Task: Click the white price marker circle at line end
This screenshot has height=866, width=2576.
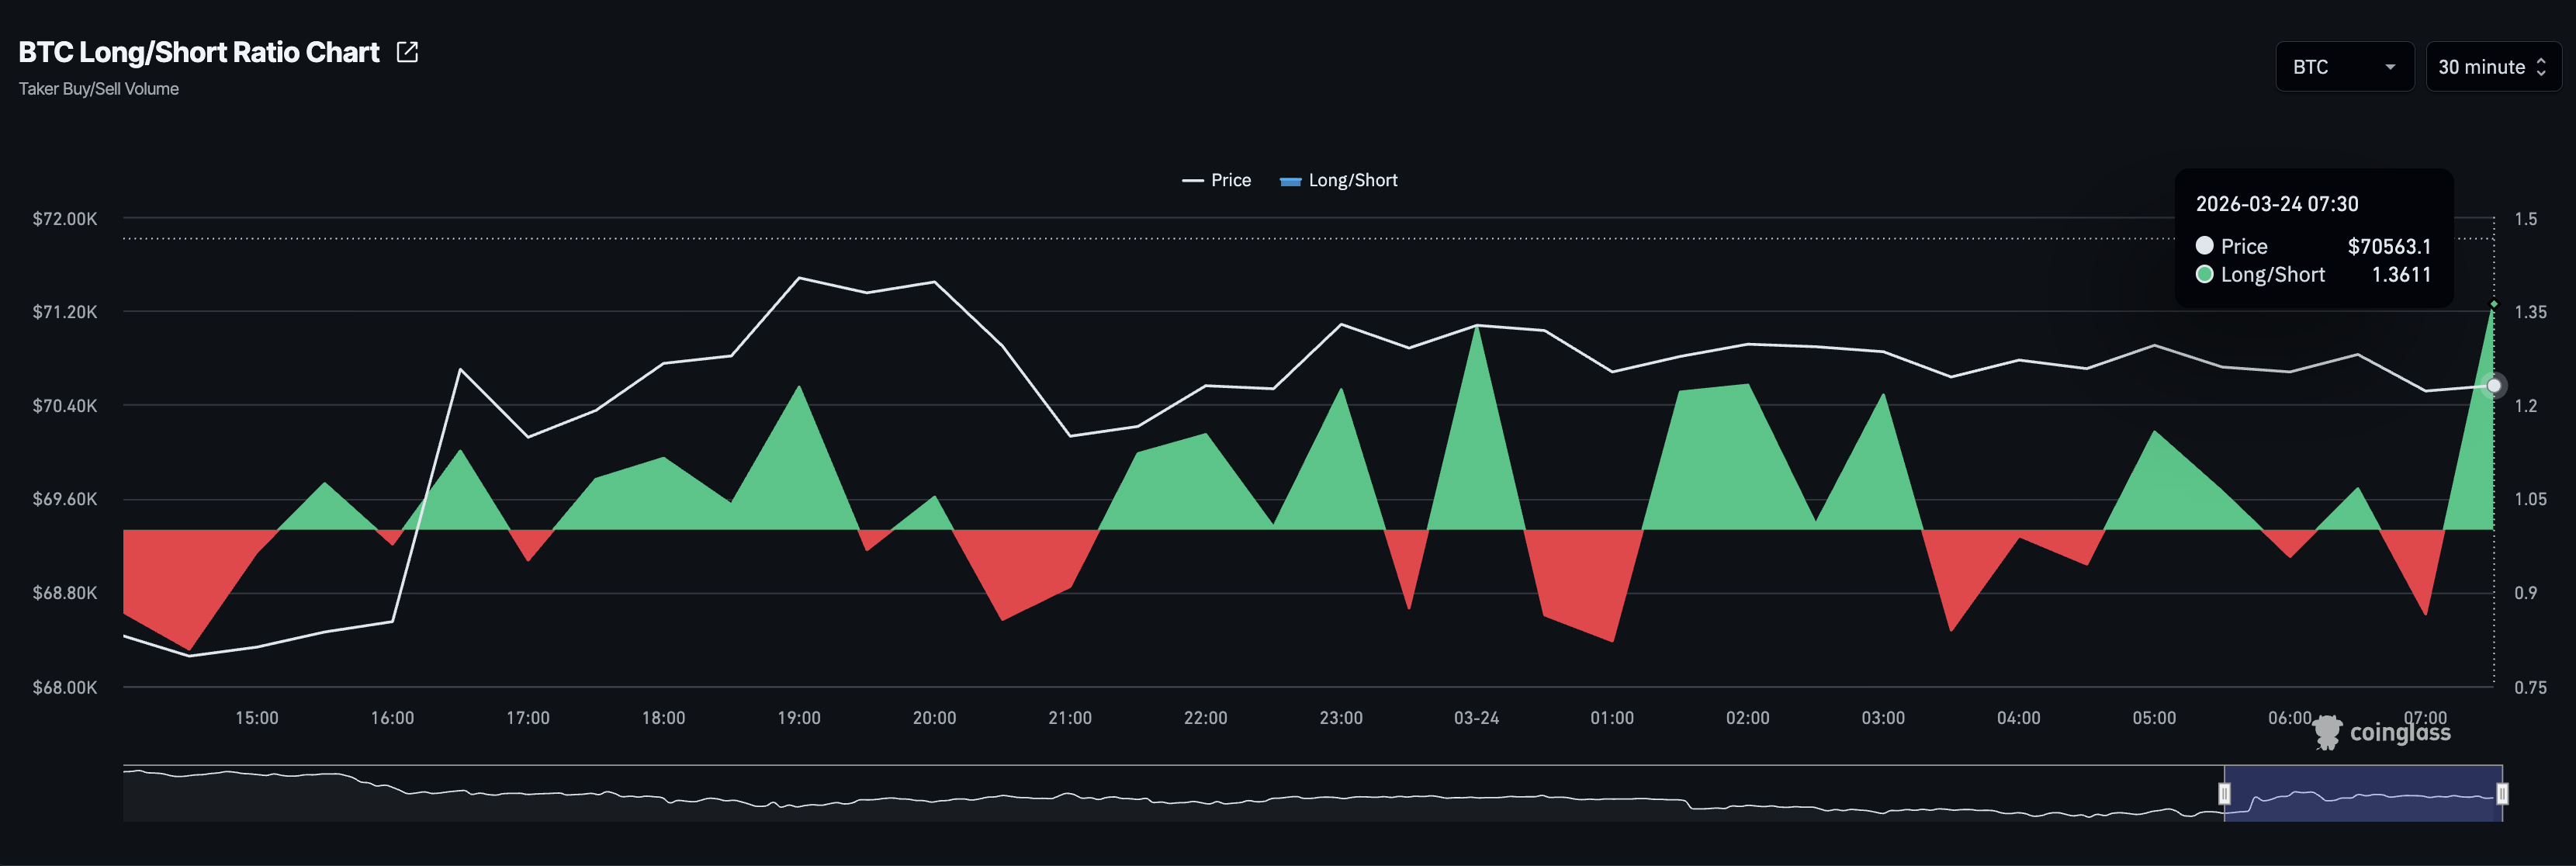Action: [2494, 385]
